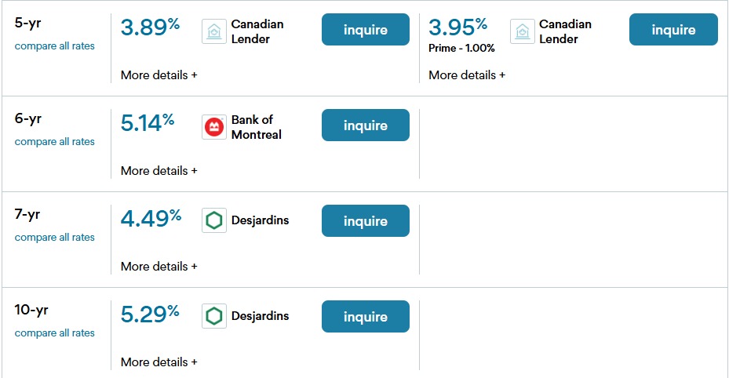
Task: Expand More details for the 3.89% rate
Action: (x=159, y=75)
